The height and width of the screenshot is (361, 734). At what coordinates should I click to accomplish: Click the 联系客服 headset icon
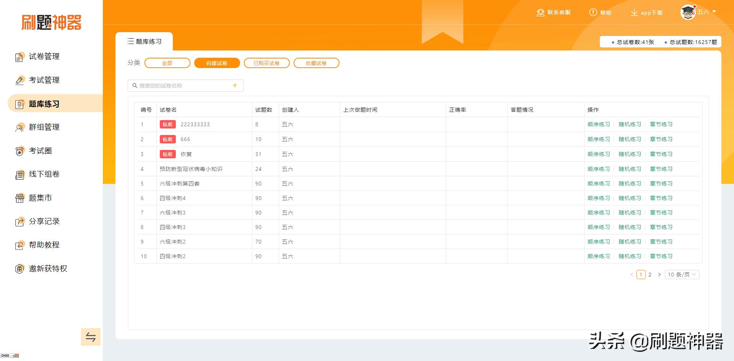pos(541,13)
